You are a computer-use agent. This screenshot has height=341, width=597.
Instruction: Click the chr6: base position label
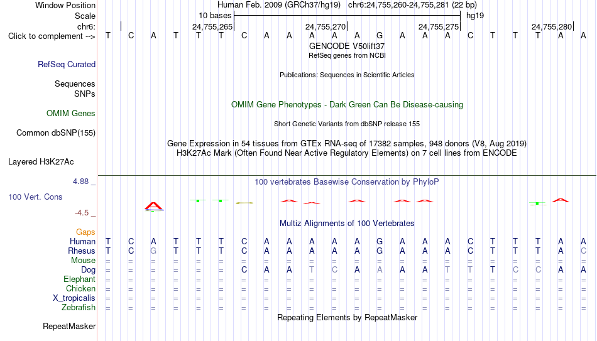(x=87, y=26)
